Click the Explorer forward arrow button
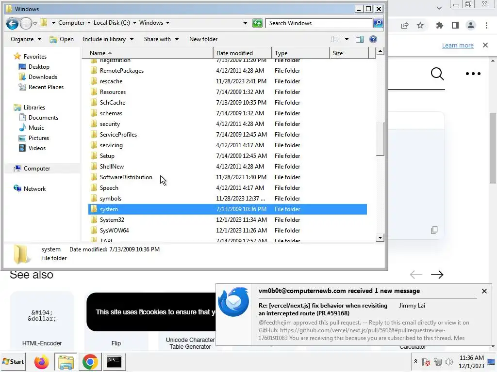The width and height of the screenshot is (497, 372). [x=26, y=23]
